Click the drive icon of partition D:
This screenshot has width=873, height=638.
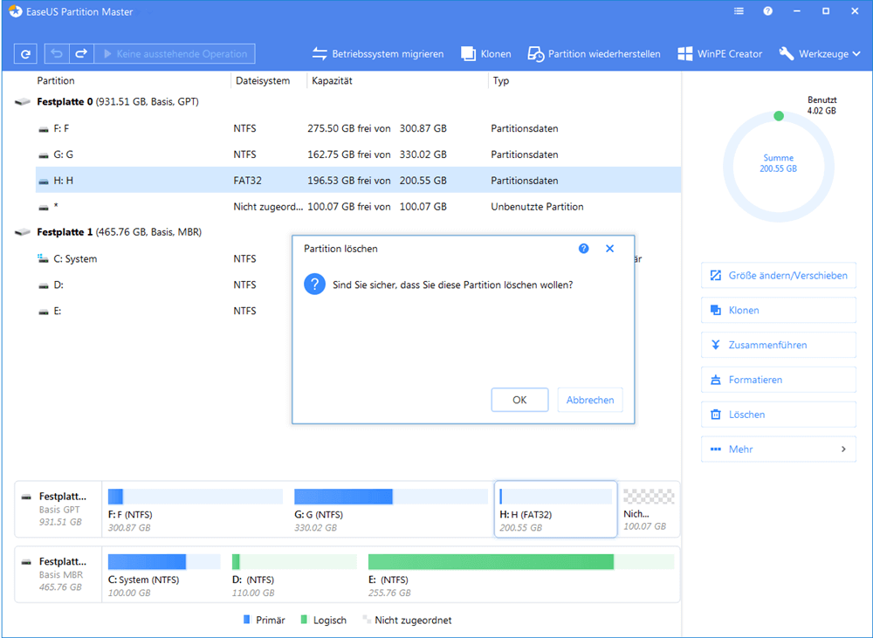point(44,285)
